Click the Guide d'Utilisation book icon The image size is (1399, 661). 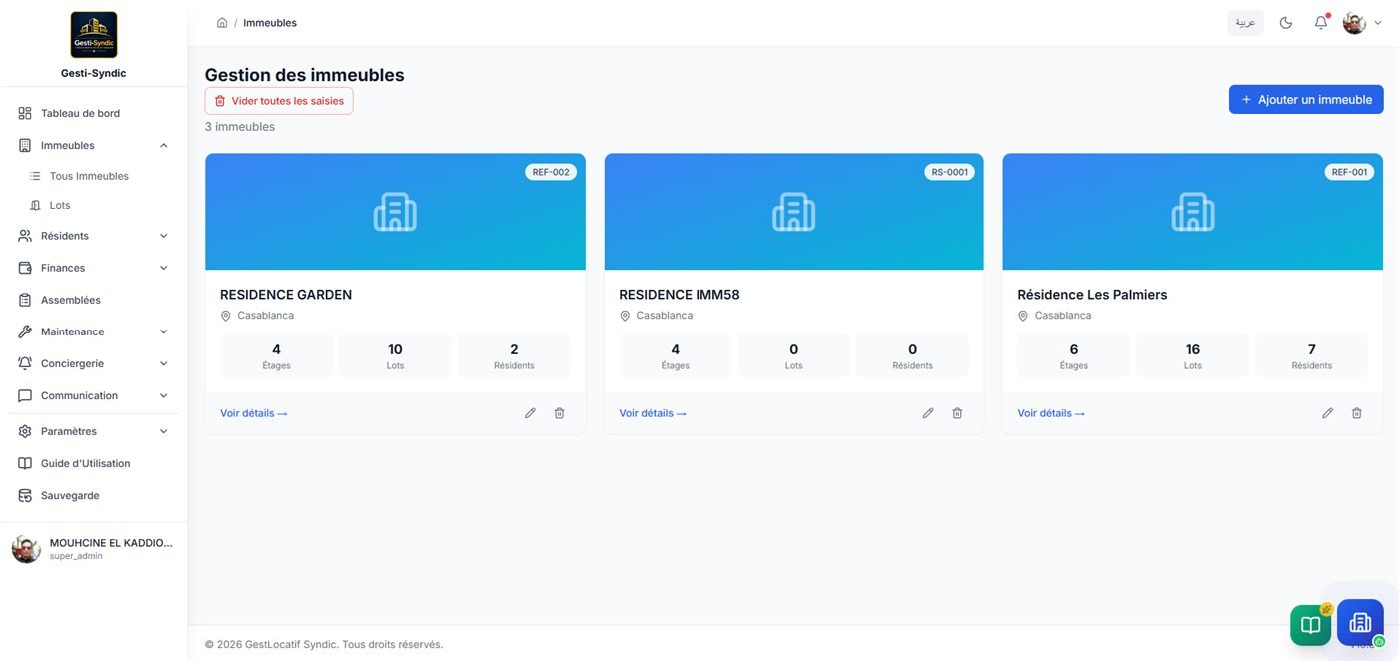[x=25, y=463]
